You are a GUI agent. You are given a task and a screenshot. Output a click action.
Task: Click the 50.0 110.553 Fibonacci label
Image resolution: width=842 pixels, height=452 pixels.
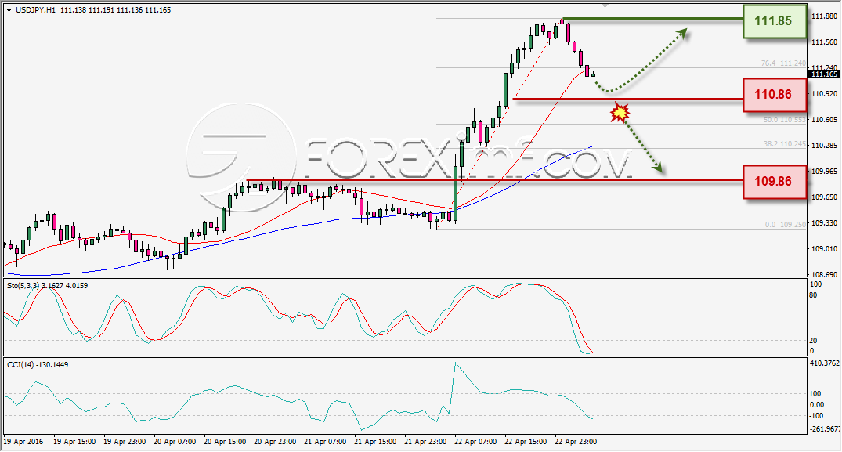[x=785, y=120]
